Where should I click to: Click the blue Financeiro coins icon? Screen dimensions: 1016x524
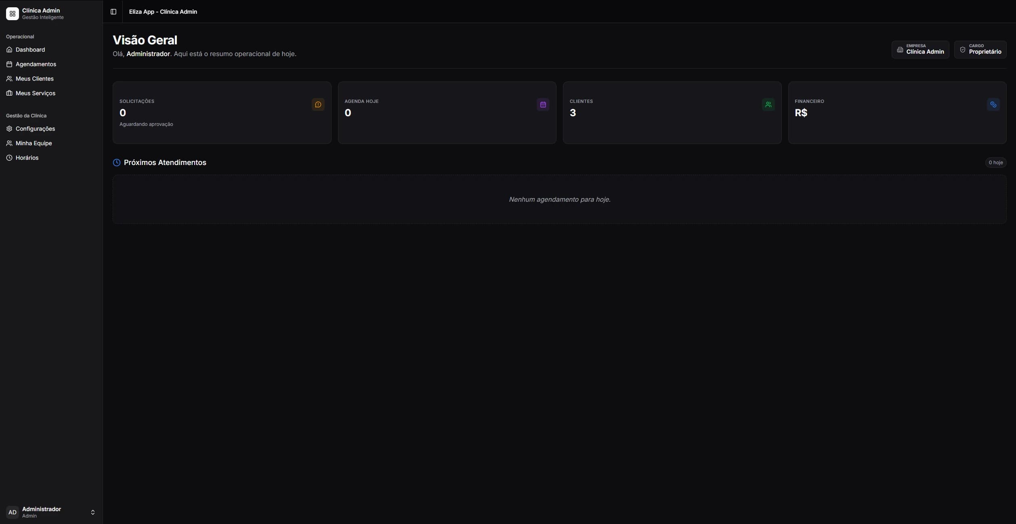(x=993, y=104)
